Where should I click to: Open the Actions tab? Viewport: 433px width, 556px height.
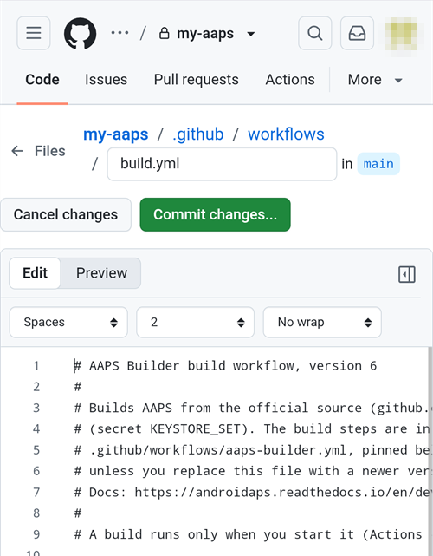point(290,80)
